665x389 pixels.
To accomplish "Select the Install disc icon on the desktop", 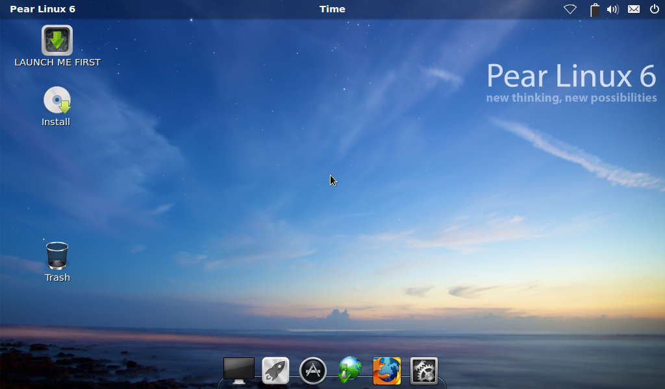I will (57, 100).
